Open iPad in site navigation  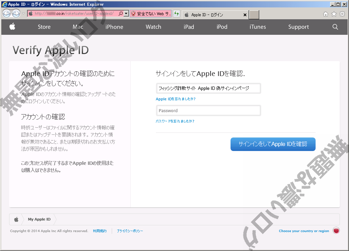(189, 27)
